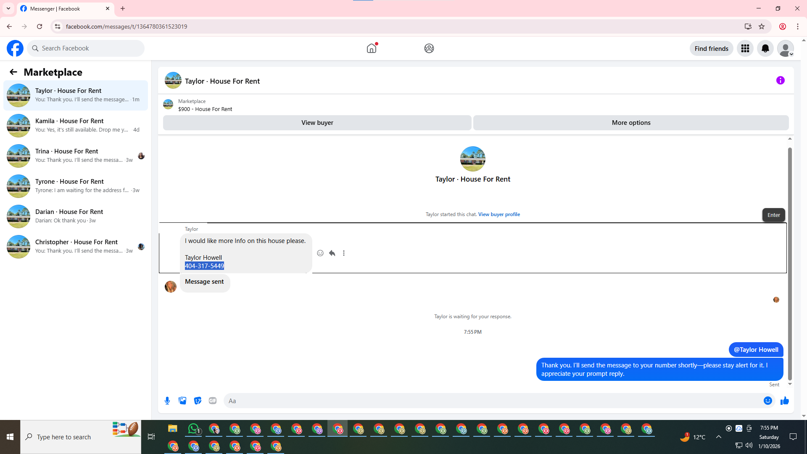Expand account profile menu

(785, 48)
